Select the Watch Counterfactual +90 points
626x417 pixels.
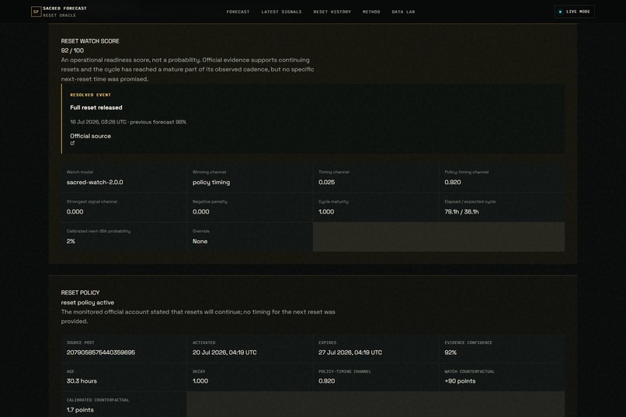tap(460, 381)
